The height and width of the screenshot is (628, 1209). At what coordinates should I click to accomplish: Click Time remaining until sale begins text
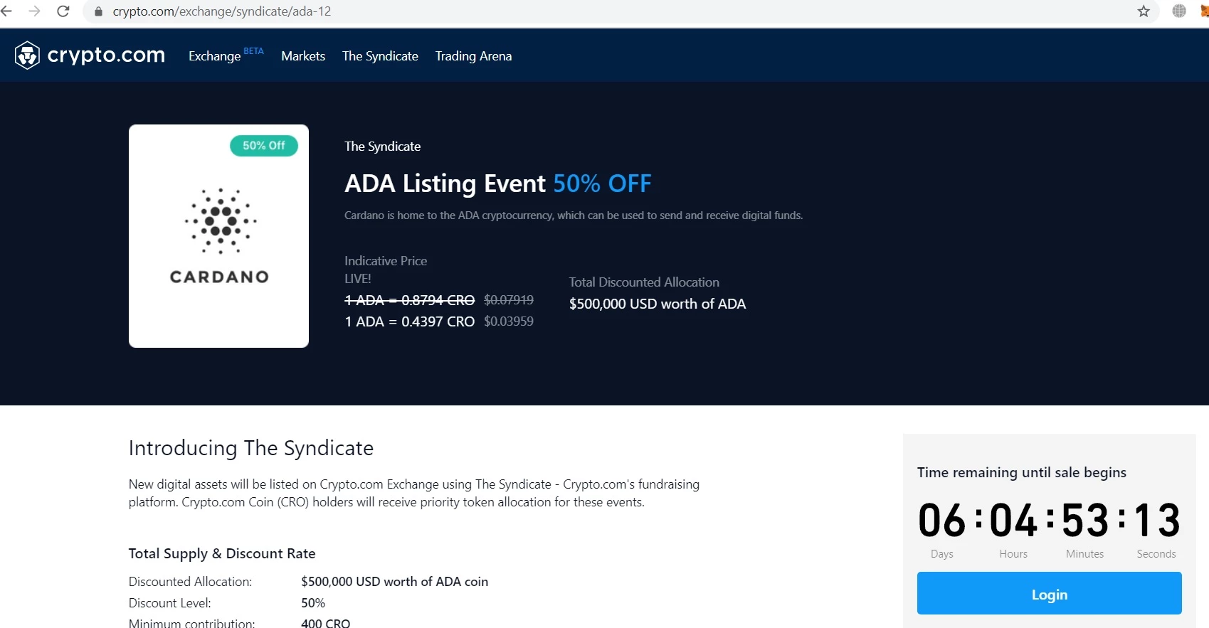tap(1022, 472)
